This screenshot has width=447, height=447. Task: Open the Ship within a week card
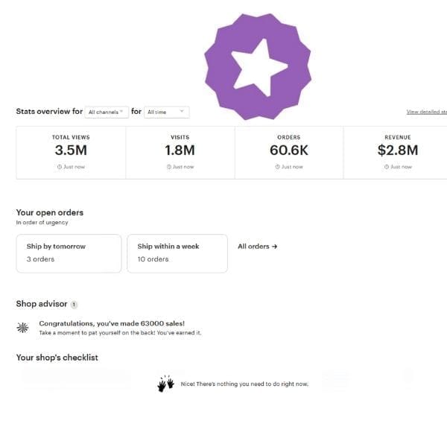pos(177,253)
